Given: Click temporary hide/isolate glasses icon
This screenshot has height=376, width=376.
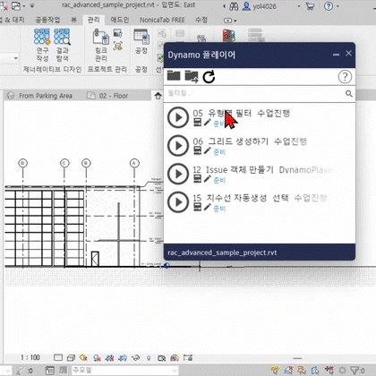Looking at the screenshot, I should (136, 357).
